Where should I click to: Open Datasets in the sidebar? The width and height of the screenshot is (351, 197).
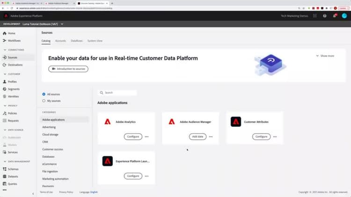tap(10, 176)
